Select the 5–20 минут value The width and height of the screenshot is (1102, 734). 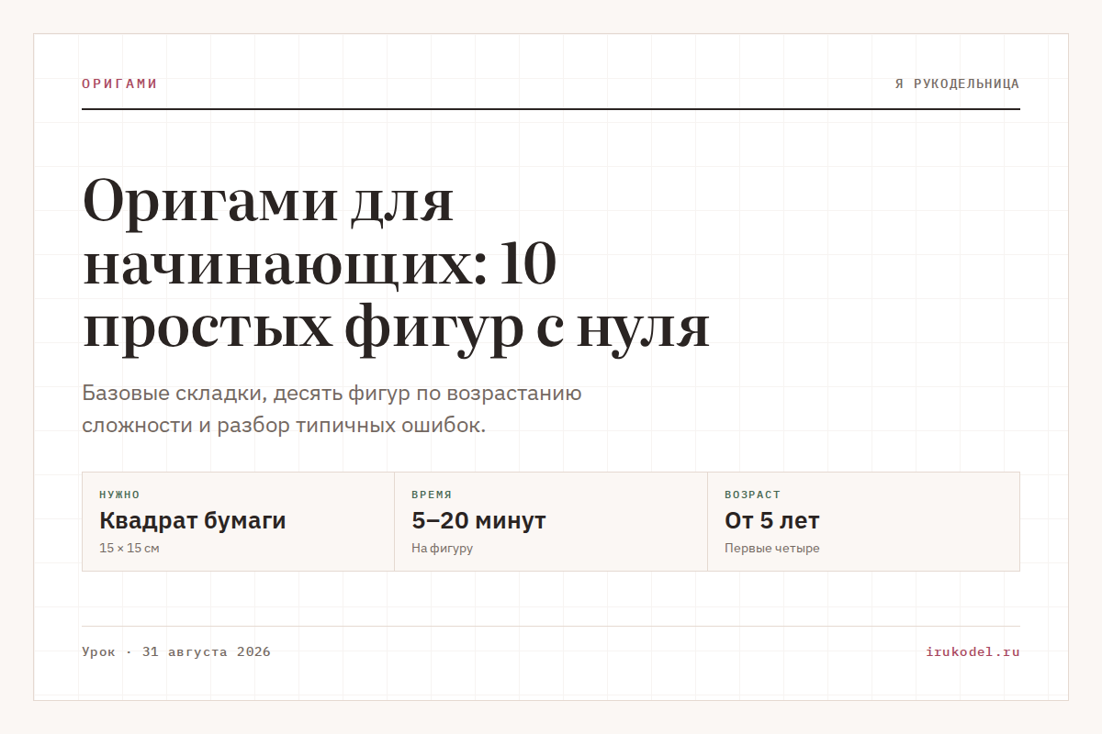coord(479,521)
